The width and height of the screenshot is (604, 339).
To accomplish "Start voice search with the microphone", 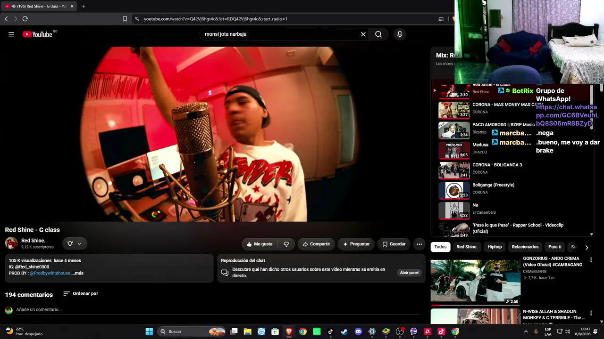I will pos(400,34).
